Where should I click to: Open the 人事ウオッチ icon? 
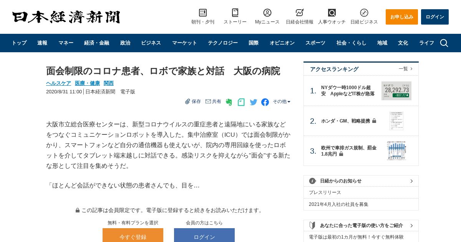coord(332,13)
